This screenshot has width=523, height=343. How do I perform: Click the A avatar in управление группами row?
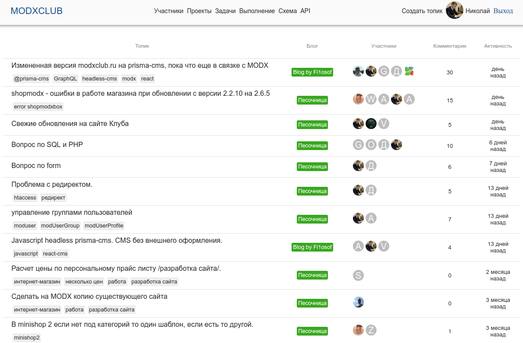[x=371, y=218]
